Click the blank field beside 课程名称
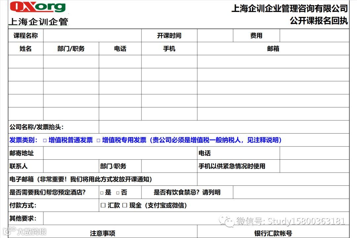 tap(92, 35)
